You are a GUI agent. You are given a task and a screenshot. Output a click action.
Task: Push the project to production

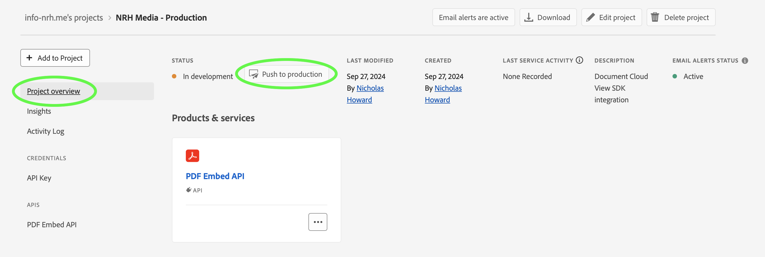click(287, 74)
